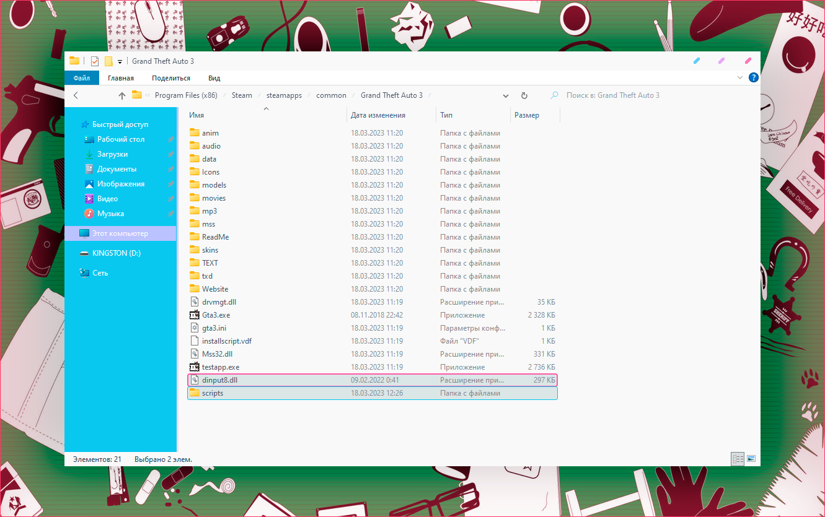Select the testapp.exe application icon

195,367
